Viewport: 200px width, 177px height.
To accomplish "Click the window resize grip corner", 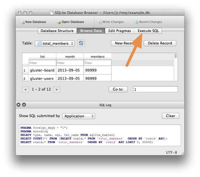I will [183, 154].
